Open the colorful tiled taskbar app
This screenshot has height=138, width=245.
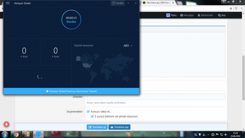pyautogui.click(x=27, y=134)
